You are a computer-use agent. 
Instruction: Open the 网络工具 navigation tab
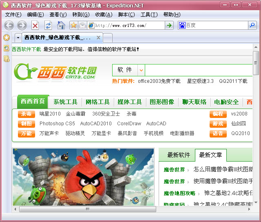click(x=97, y=102)
